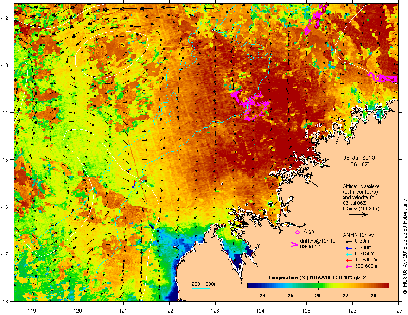Click the '0.5m/s (1kt 24h)' scale text

361,208
